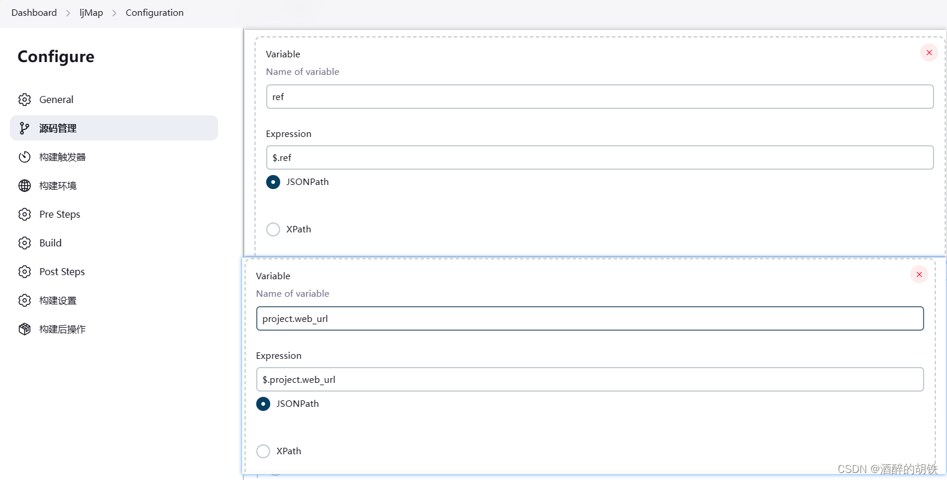This screenshot has height=480, width=947.
Task: Click the 构建后操作 cube icon
Action: [x=25, y=329]
